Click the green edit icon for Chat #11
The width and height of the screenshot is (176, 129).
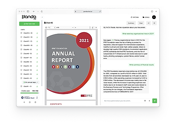click(x=37, y=41)
